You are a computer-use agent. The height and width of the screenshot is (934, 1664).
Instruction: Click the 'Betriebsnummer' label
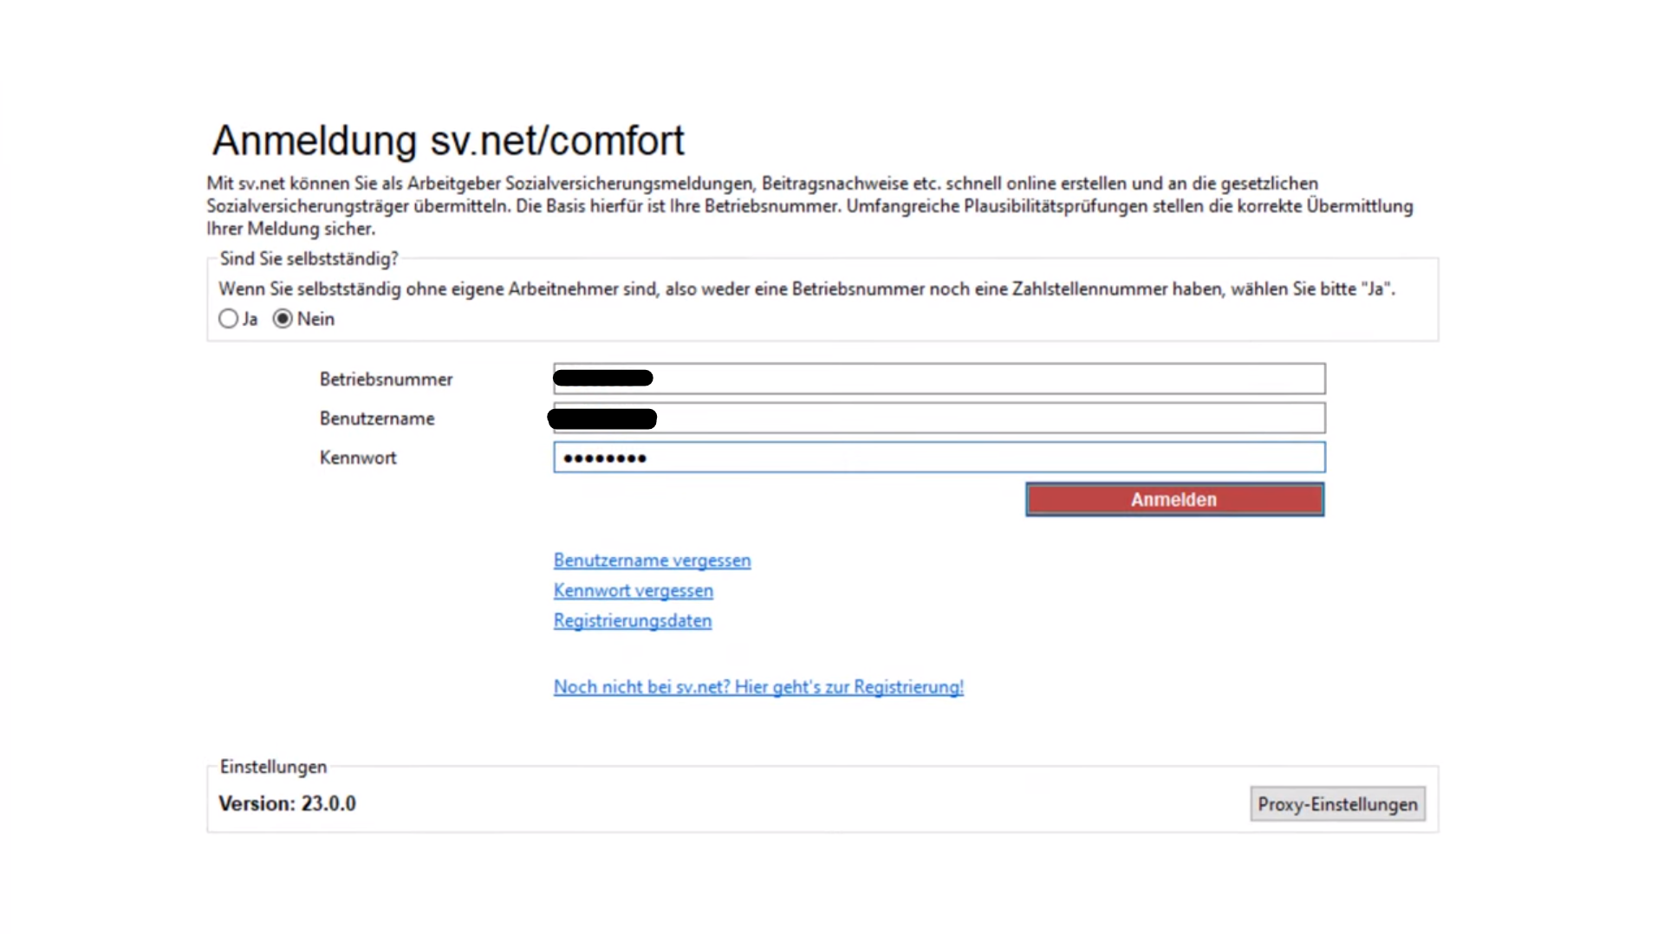[386, 379]
